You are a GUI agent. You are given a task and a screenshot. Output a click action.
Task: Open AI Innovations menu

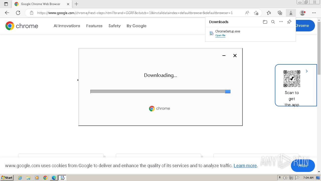click(67, 26)
